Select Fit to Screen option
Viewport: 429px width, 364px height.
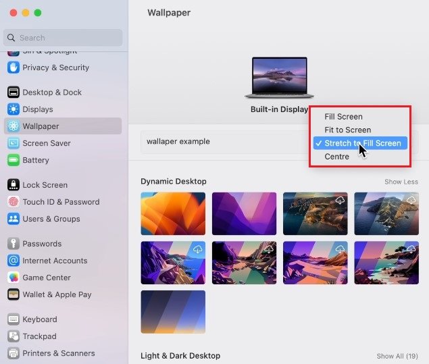pyautogui.click(x=347, y=130)
